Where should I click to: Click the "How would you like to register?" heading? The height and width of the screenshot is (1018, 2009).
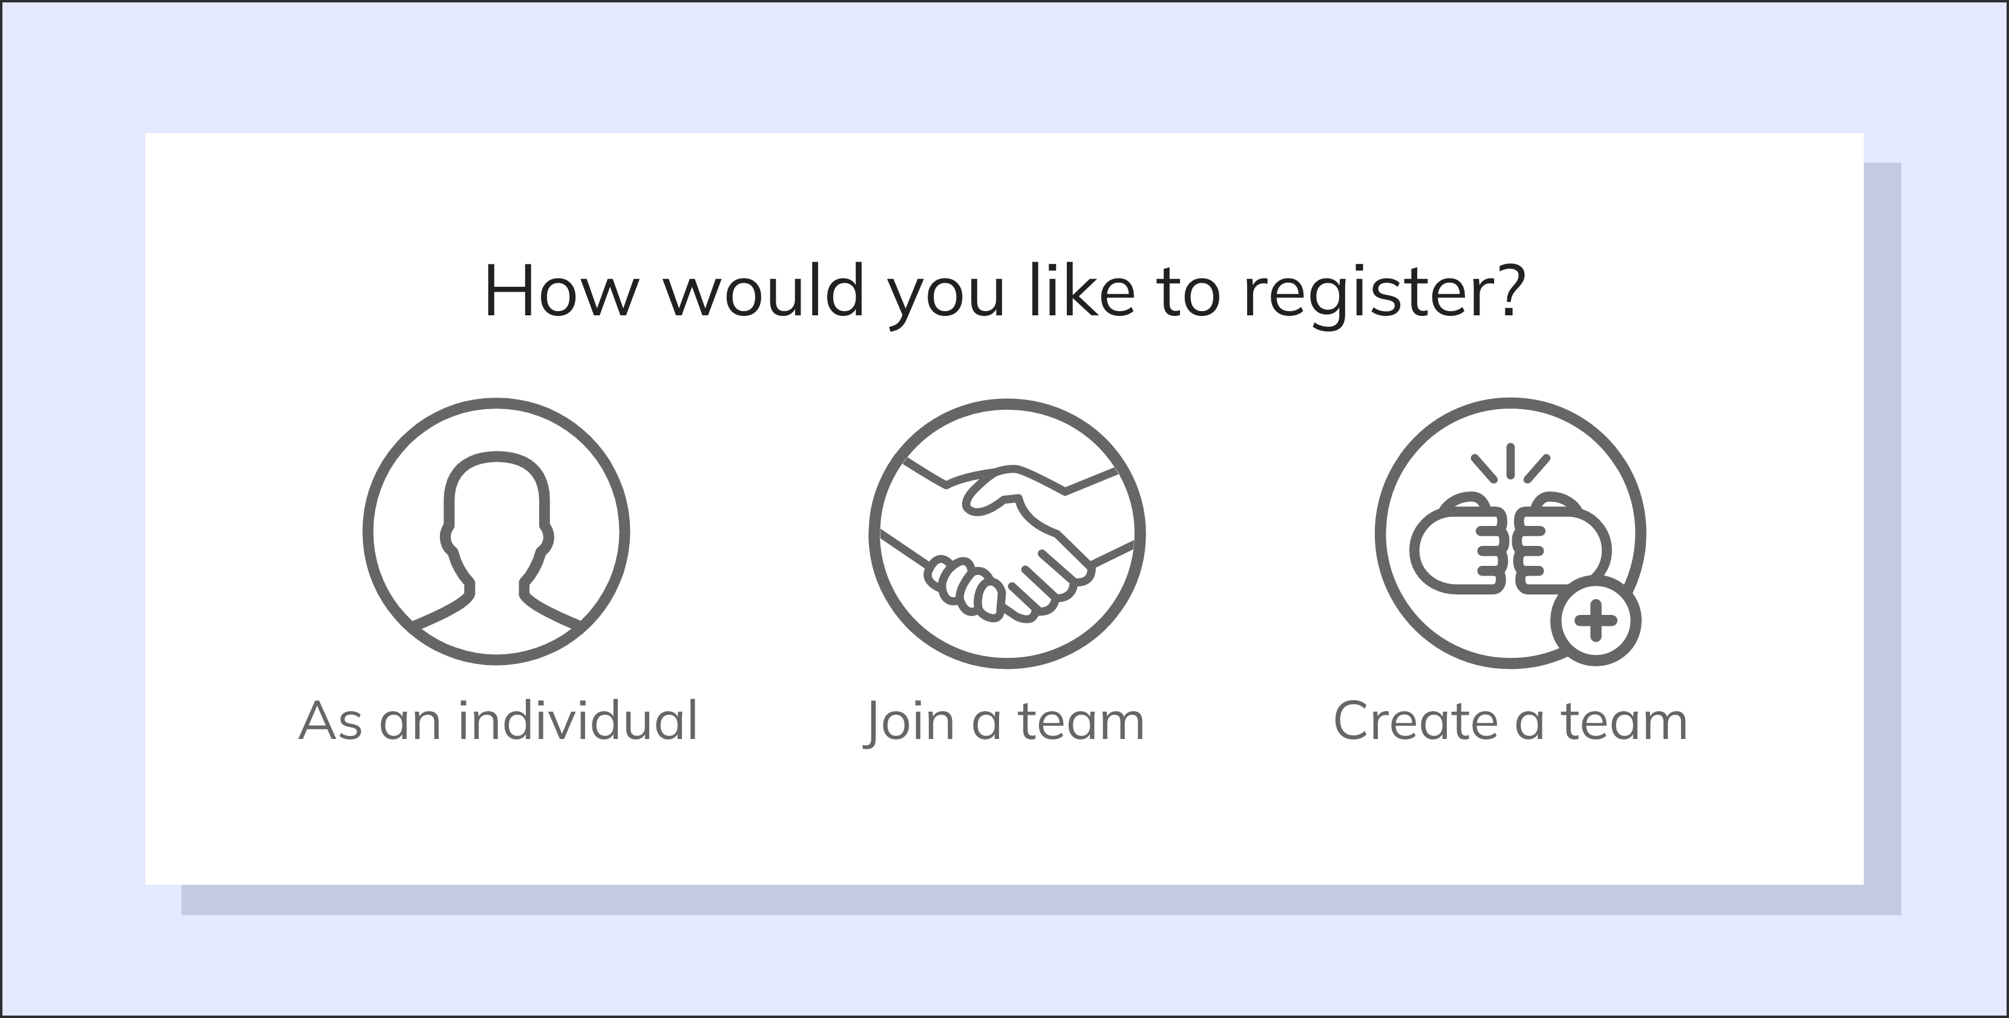1004,291
